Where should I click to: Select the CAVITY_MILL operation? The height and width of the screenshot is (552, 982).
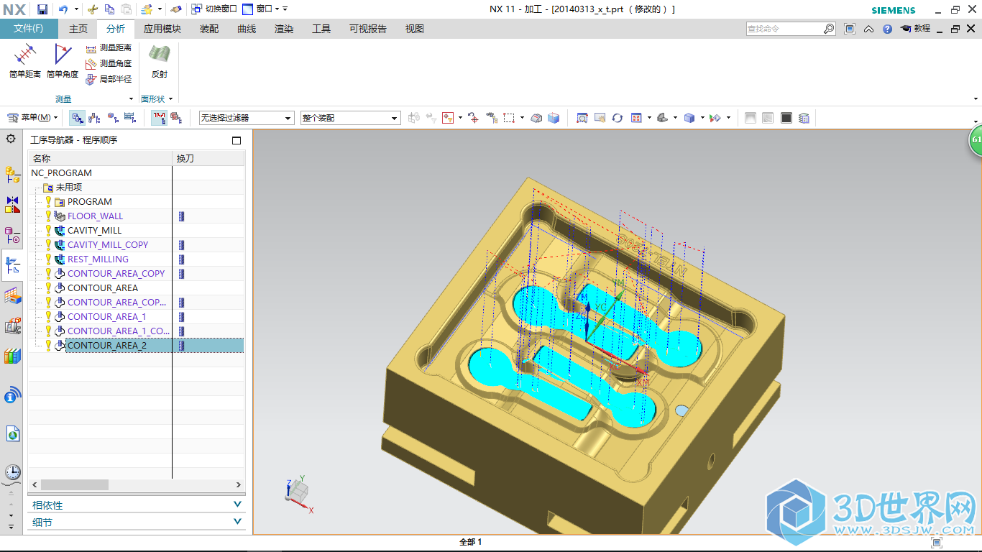[94, 230]
